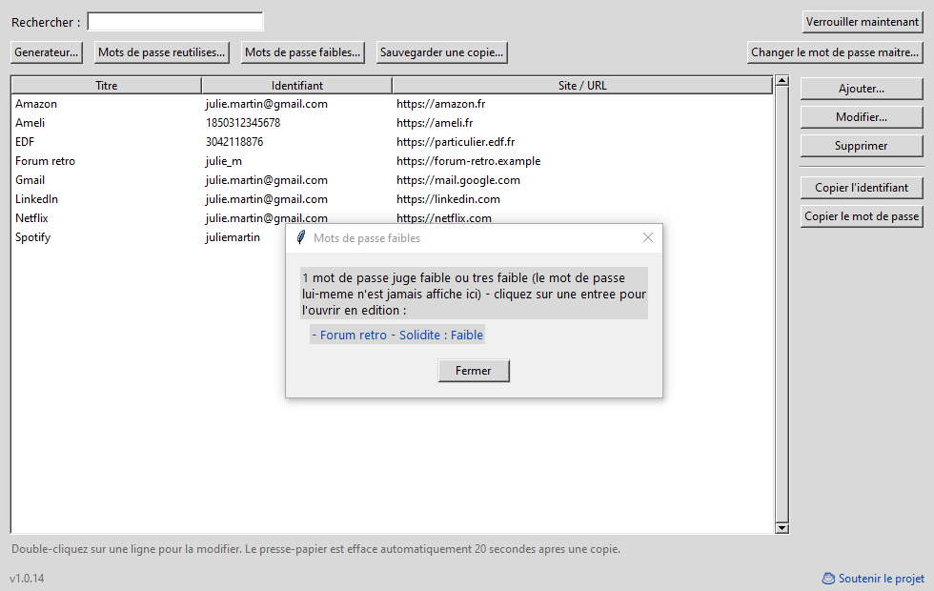The image size is (934, 591).
Task: Select the Ameli entry row
Action: 392,123
